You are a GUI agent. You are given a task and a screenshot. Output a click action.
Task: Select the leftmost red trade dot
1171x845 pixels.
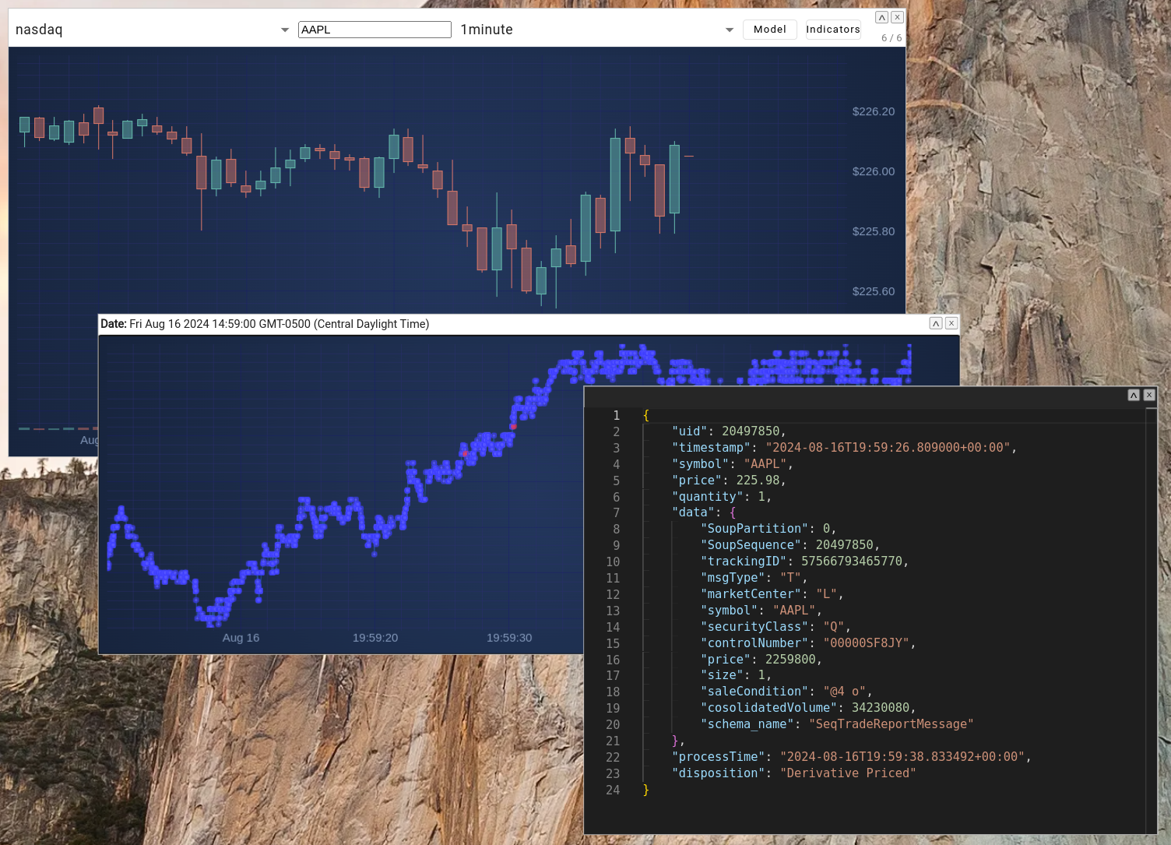coord(466,452)
